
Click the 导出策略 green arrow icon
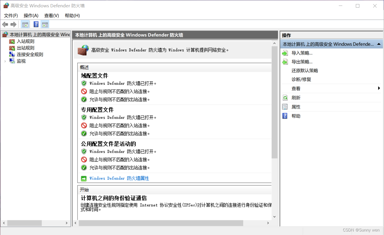tap(285, 62)
